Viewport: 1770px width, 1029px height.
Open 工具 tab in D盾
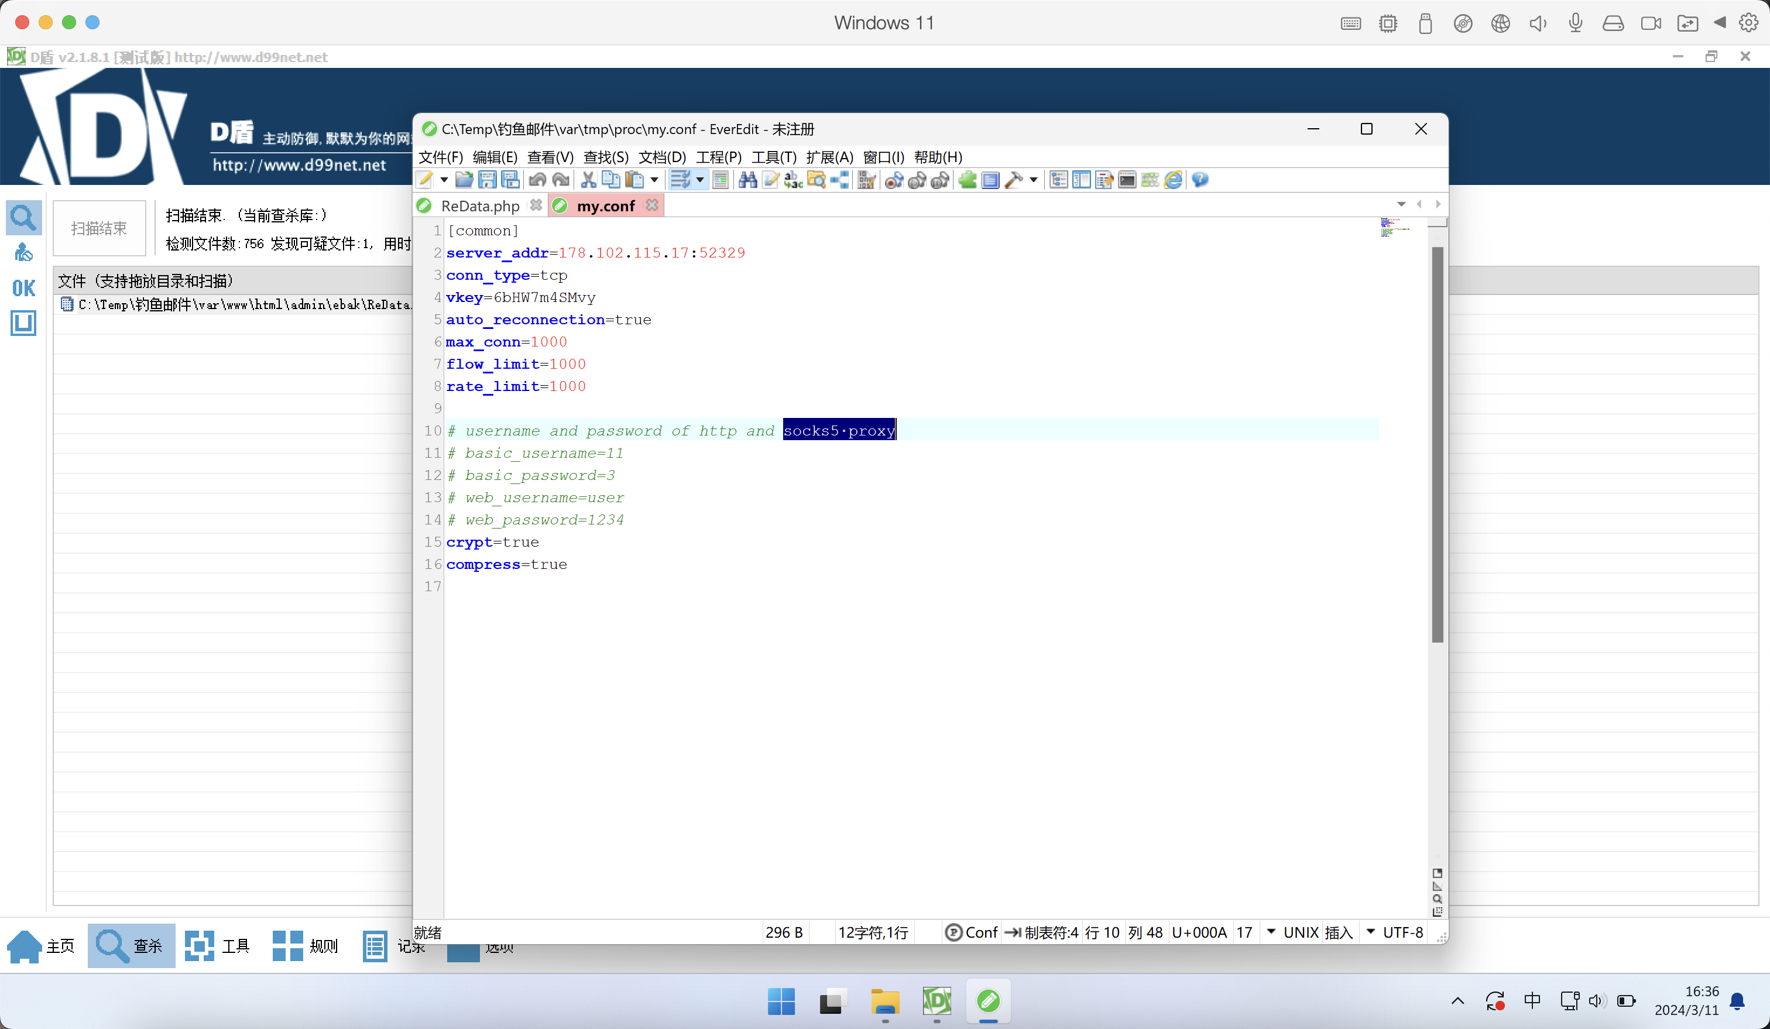click(217, 946)
